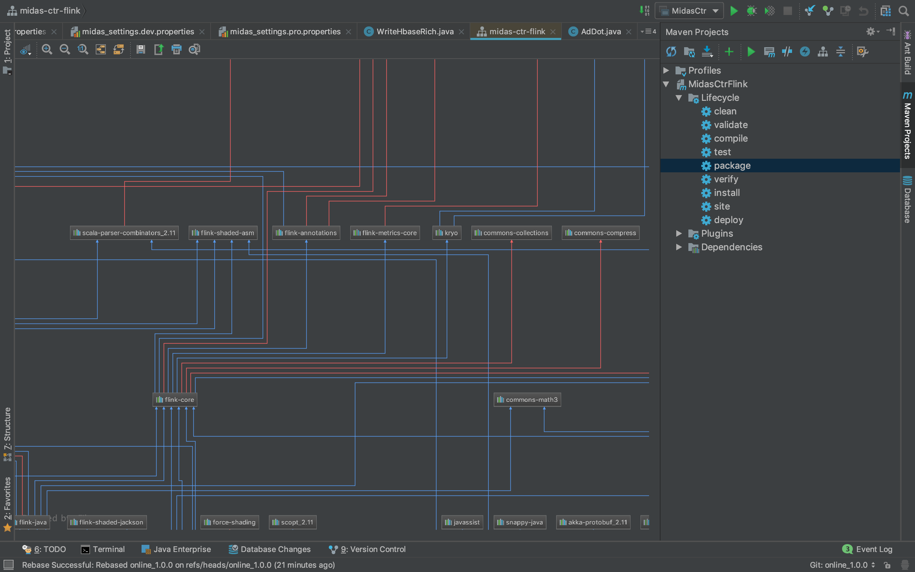Switch to midas_settings.pro.properties tab
The height and width of the screenshot is (572, 915).
tap(285, 31)
